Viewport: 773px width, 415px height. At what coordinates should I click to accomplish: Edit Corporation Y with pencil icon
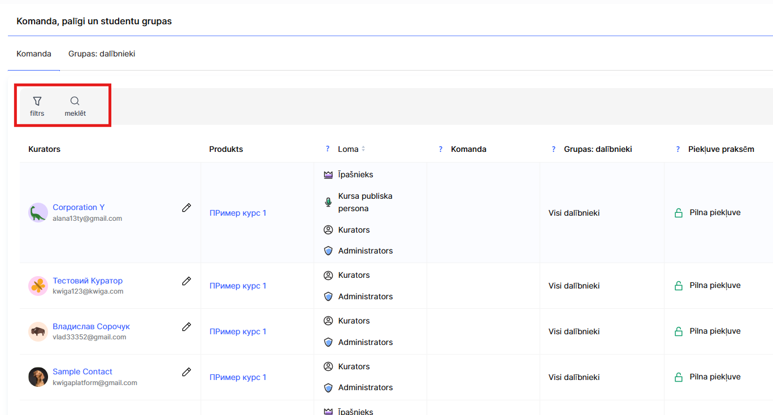186,208
